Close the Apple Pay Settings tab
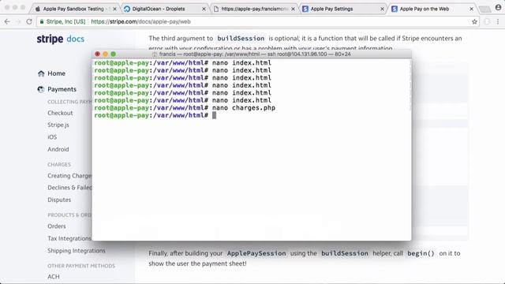Viewport: 505px width, 284px height. click(x=382, y=9)
